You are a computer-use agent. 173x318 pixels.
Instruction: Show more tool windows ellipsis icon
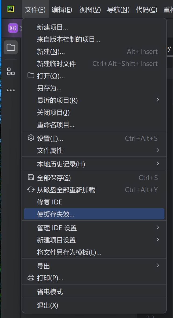(x=11, y=90)
